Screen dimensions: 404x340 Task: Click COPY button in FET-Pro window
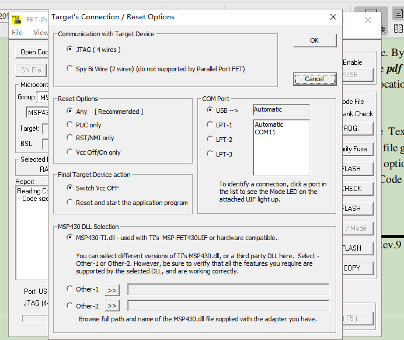tap(358, 268)
